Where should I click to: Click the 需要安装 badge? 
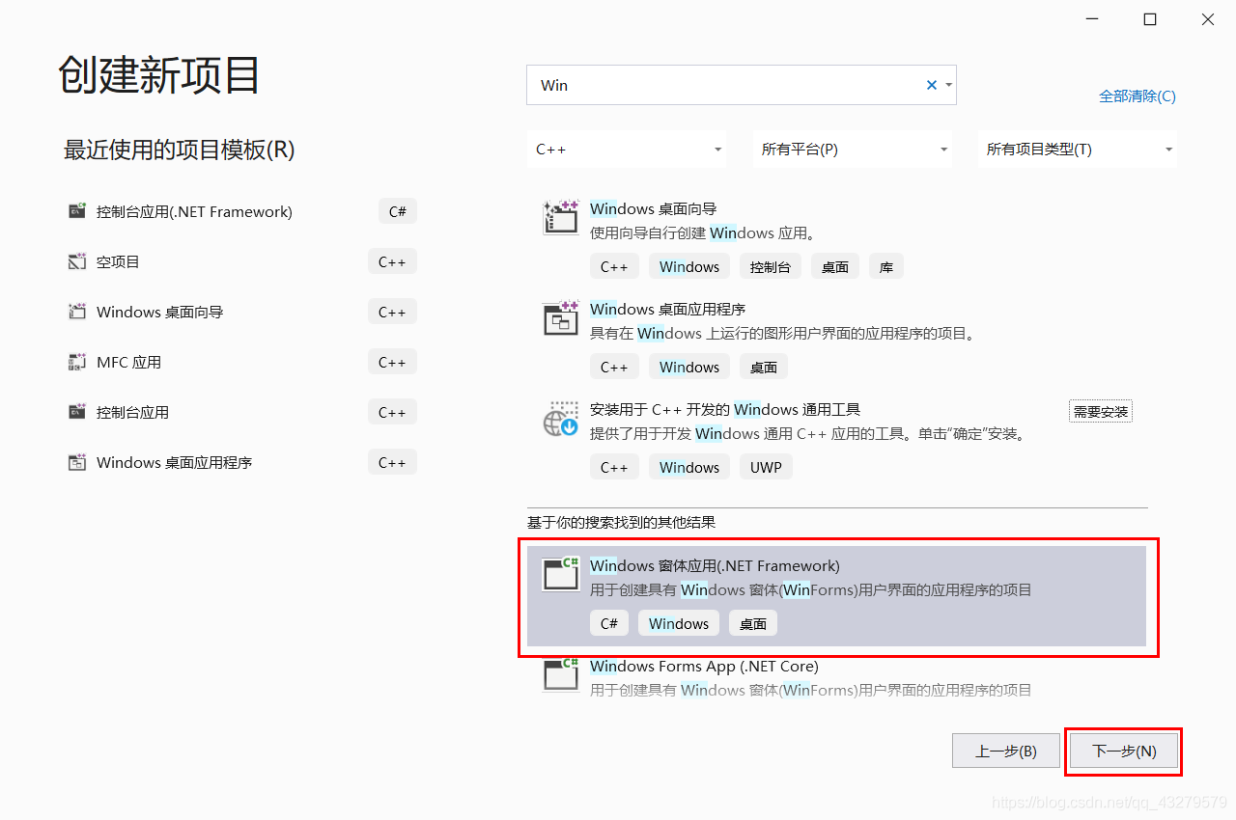coord(1101,411)
